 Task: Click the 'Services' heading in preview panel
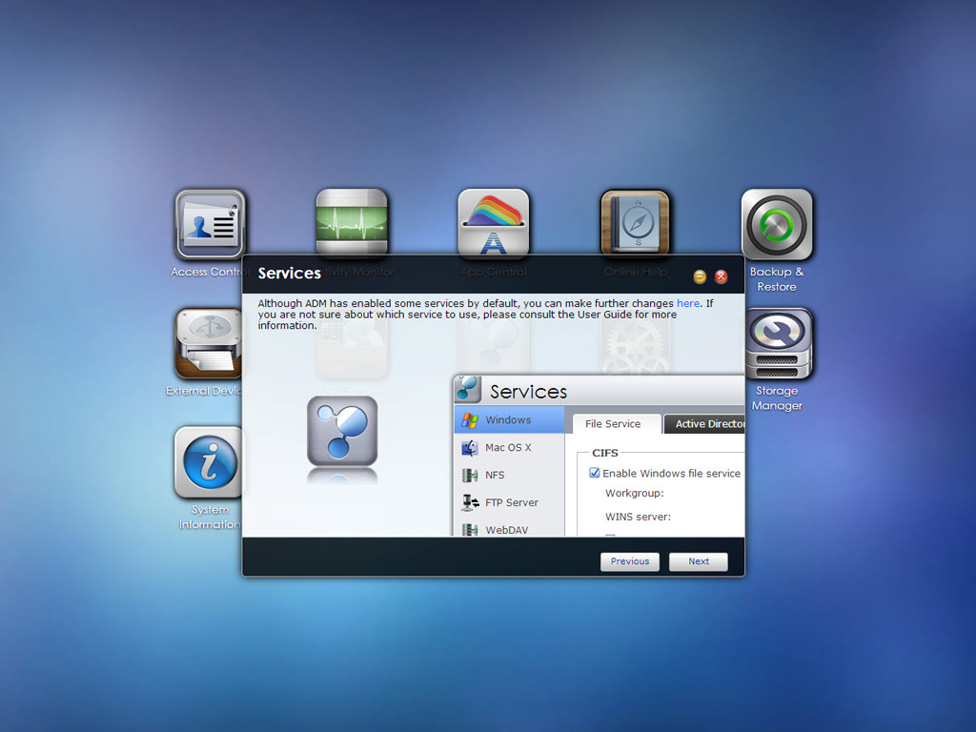[x=528, y=392]
